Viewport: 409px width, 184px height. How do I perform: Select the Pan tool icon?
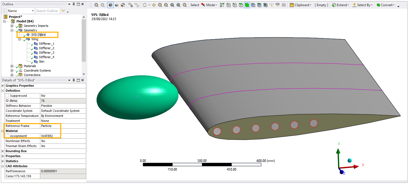click(154, 5)
